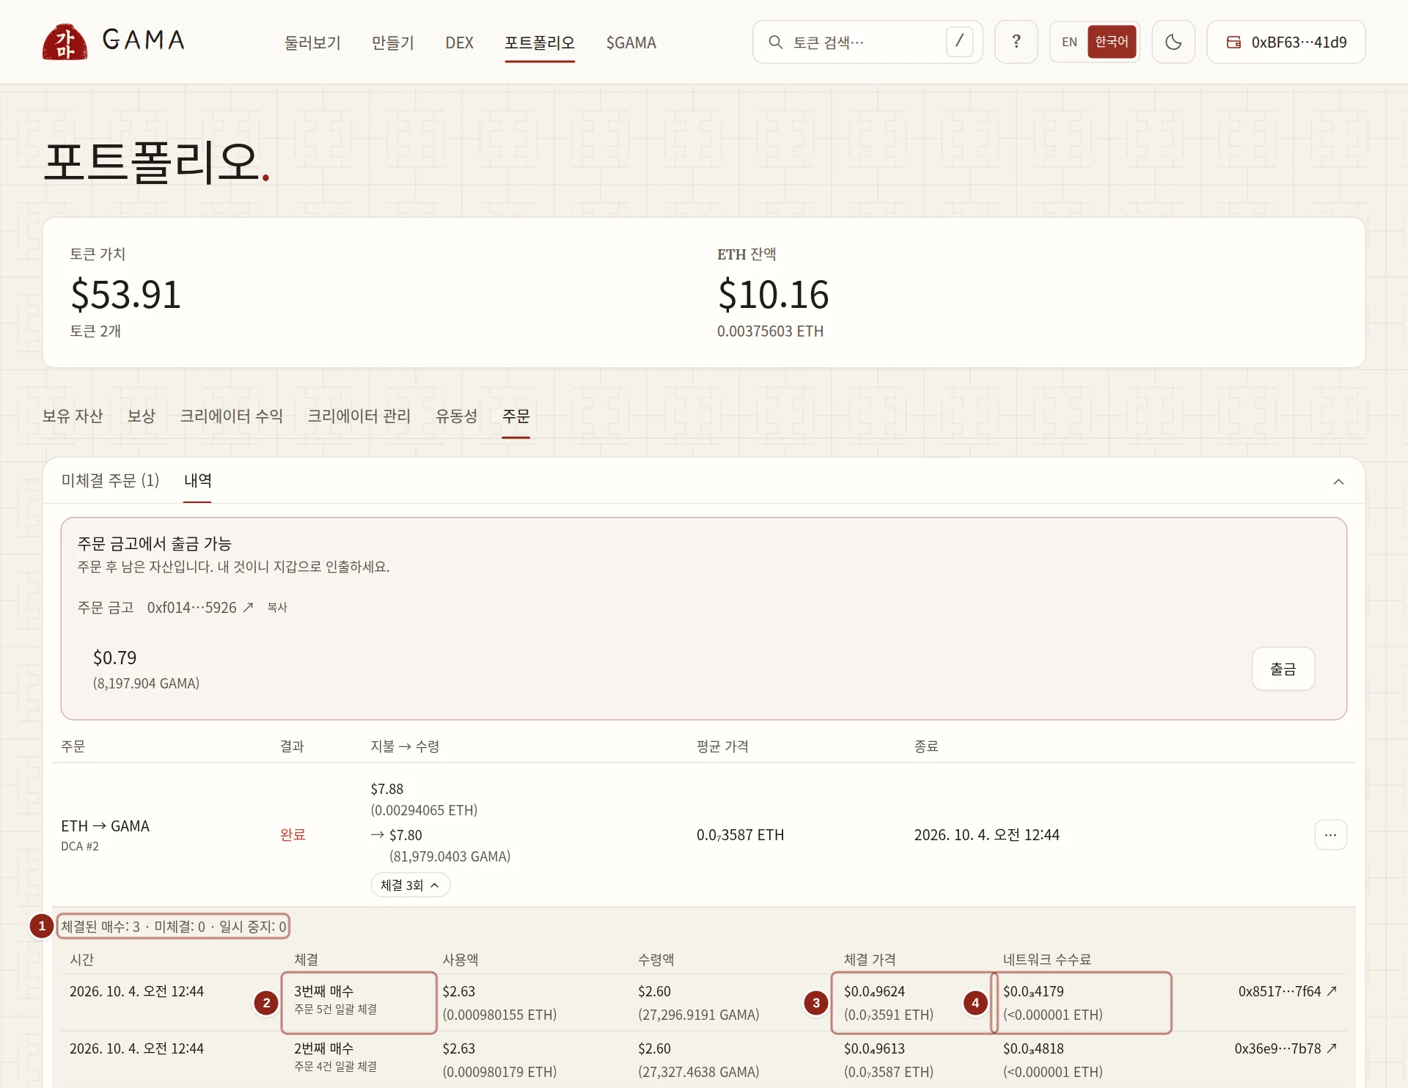Viewport: 1408px width, 1088px height.
Task: Open transaction 0x8517···7f64 link
Action: tap(1287, 991)
